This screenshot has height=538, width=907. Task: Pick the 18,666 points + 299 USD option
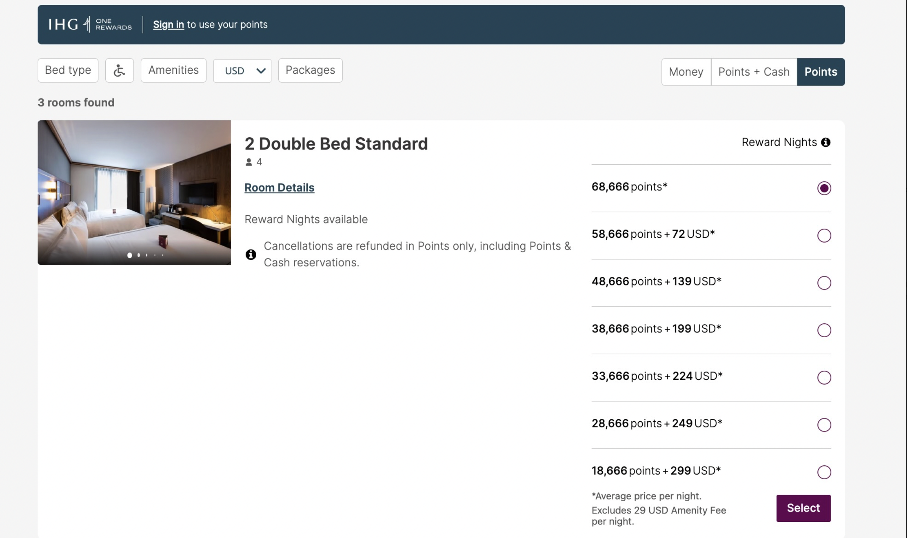point(824,472)
